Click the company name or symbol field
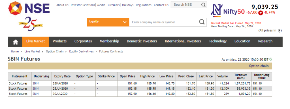 164,22
